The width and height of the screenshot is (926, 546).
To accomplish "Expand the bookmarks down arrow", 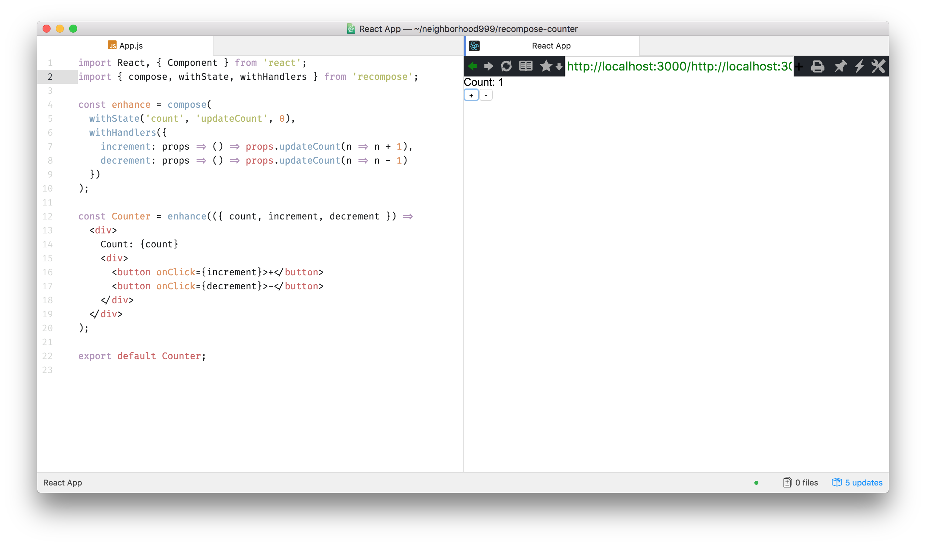I will coord(559,67).
